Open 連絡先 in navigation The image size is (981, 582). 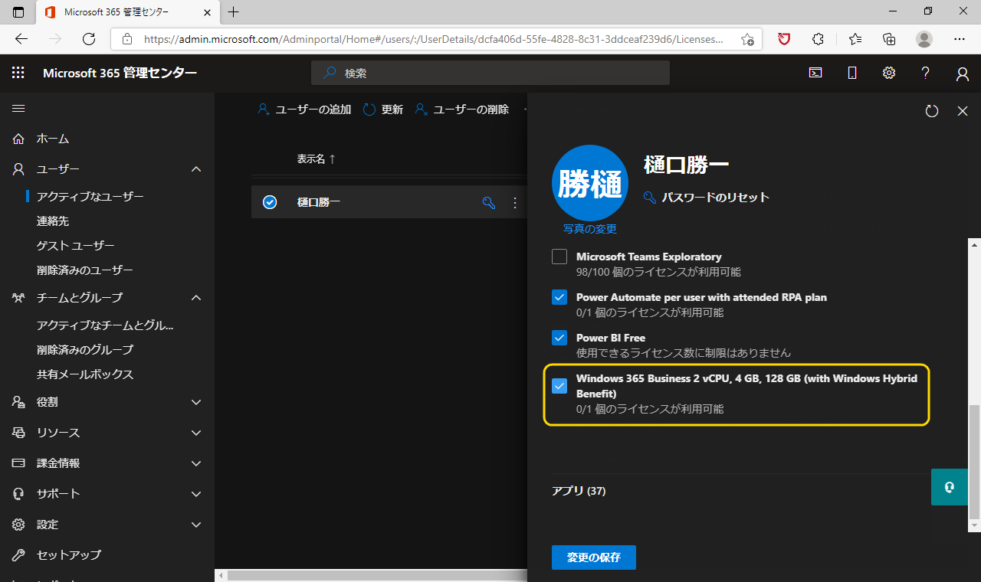coord(53,221)
